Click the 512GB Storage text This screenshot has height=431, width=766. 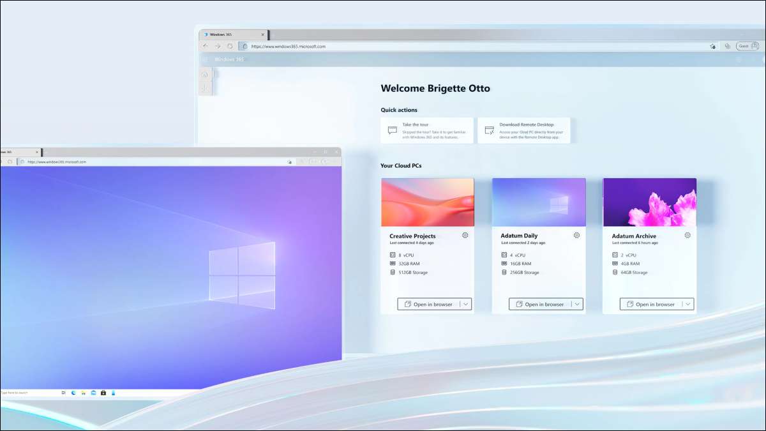tap(413, 273)
